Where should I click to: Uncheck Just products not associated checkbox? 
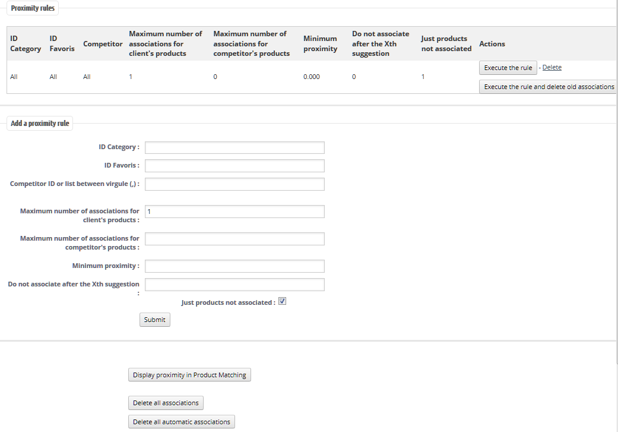(x=282, y=301)
